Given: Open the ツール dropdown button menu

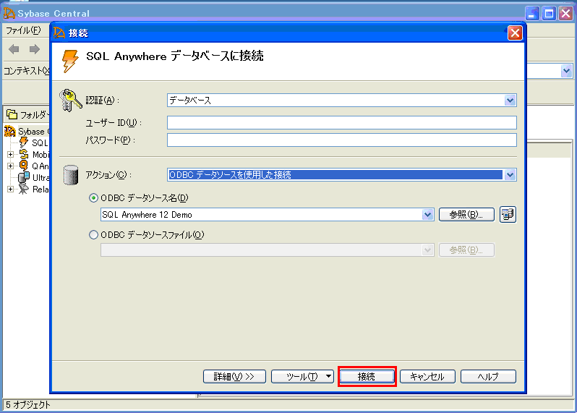Looking at the screenshot, I should click(x=302, y=376).
